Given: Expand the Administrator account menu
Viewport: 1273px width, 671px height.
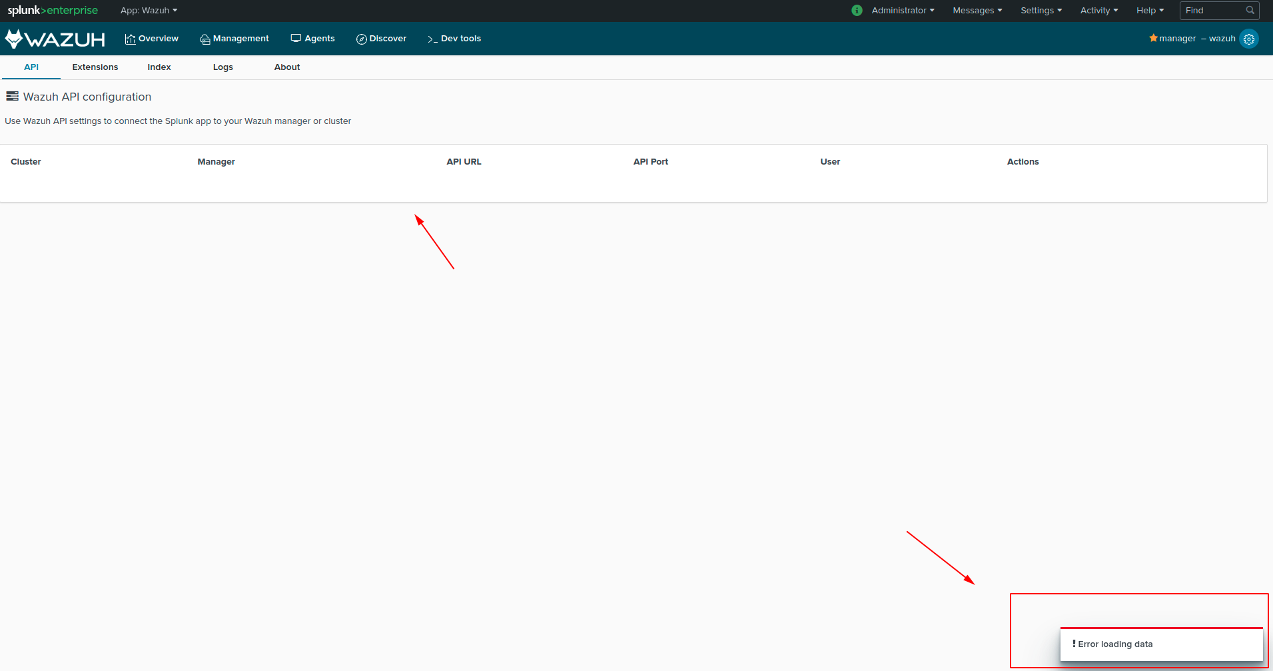Looking at the screenshot, I should 903,10.
